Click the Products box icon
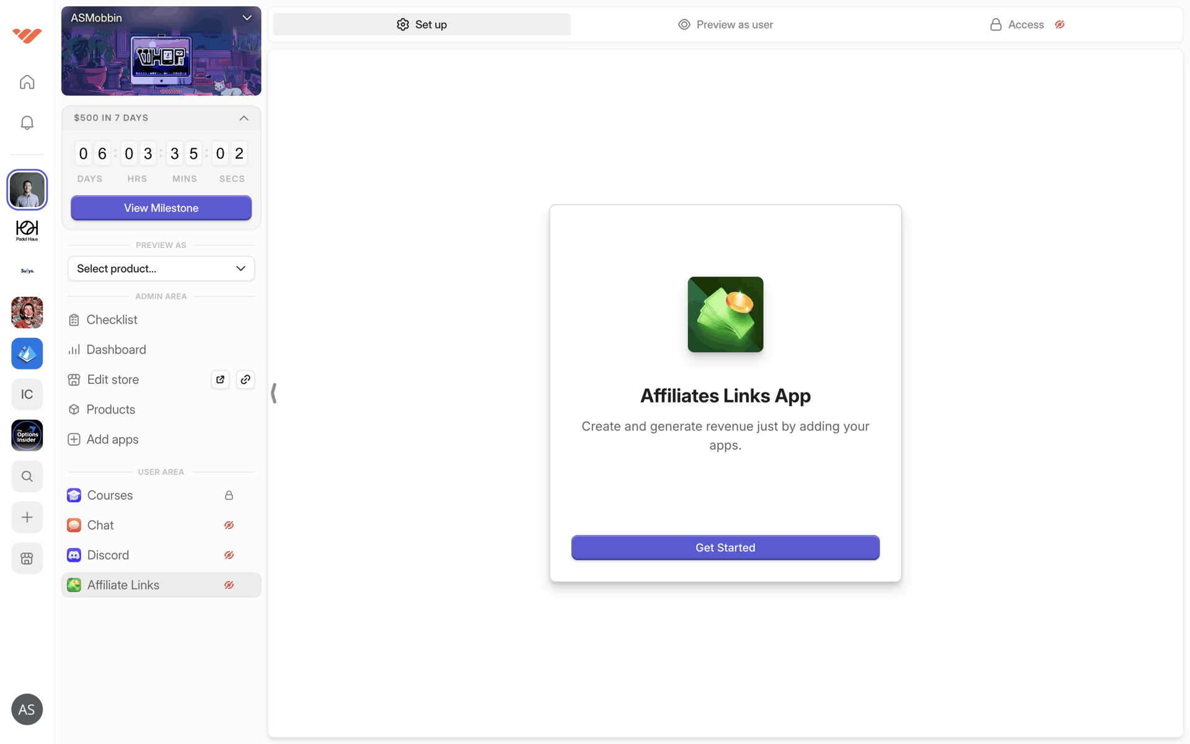The width and height of the screenshot is (1190, 744). (x=74, y=410)
